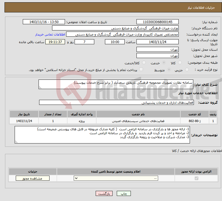Screen dimensions: 222x201
Task: Click the announcement date field 1403/11/16 - 13:50
Action: click(x=44, y=22)
